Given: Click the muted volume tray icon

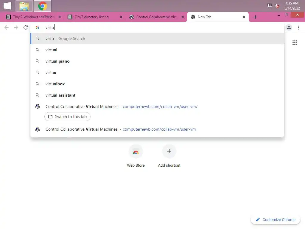Looking at the screenshot, I should tap(277, 6).
